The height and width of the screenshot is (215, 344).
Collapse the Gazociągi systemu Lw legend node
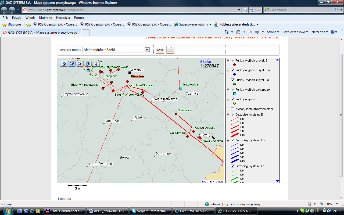pos(228,140)
